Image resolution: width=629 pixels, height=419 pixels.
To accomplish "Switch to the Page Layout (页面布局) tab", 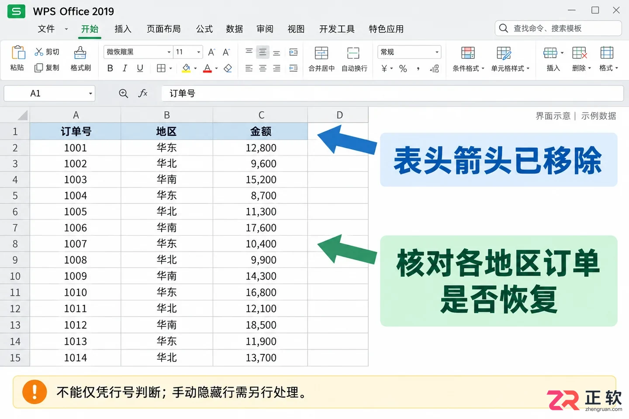I will click(164, 29).
